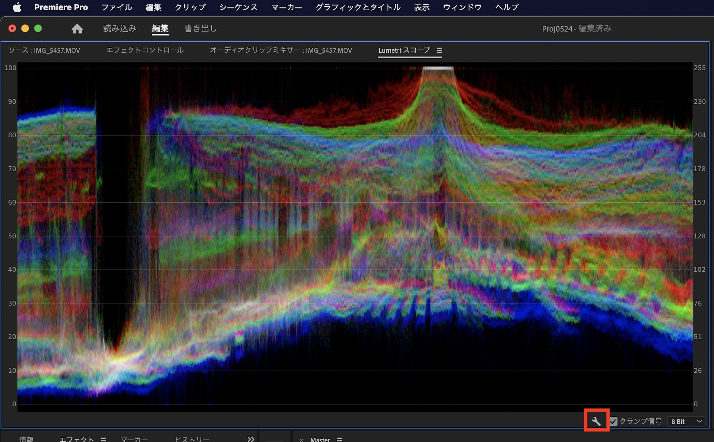
Task: Open Lumetri スコープ panel menu icon
Action: pyautogui.click(x=439, y=51)
